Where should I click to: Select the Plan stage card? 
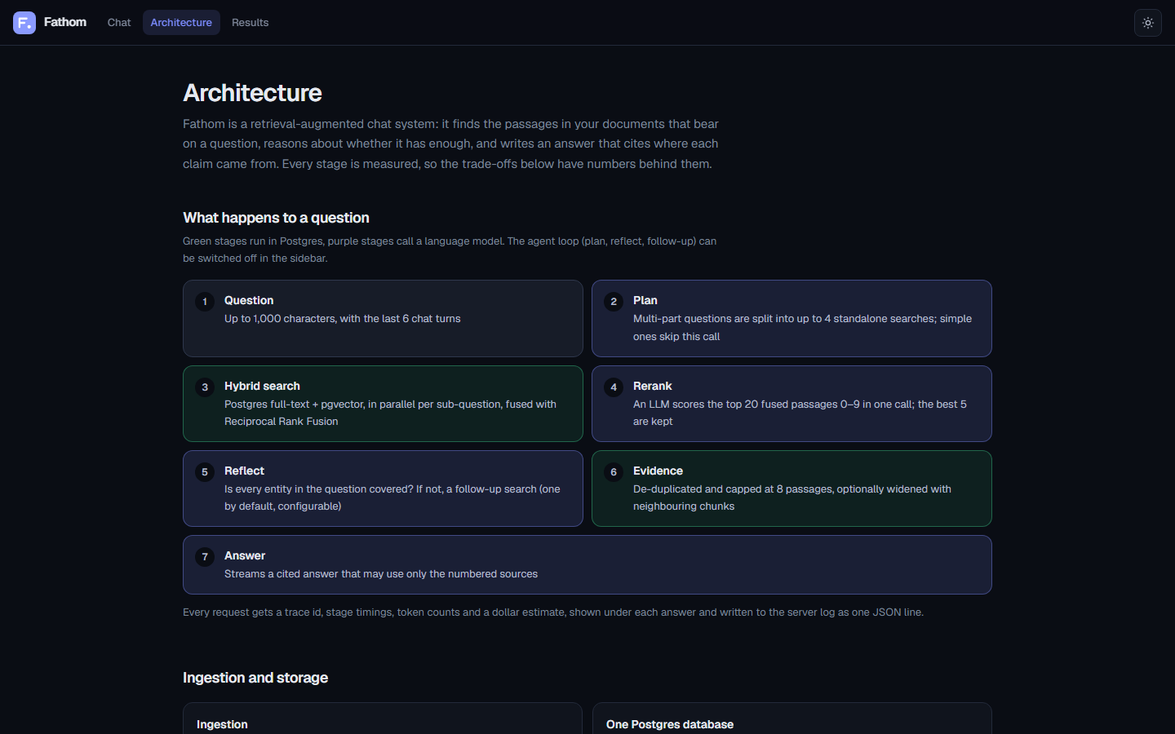coord(791,318)
